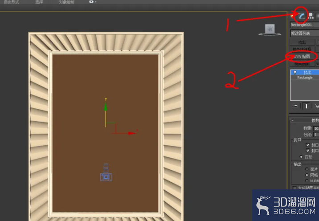Click the ViewCube in the viewport

pos(270,29)
